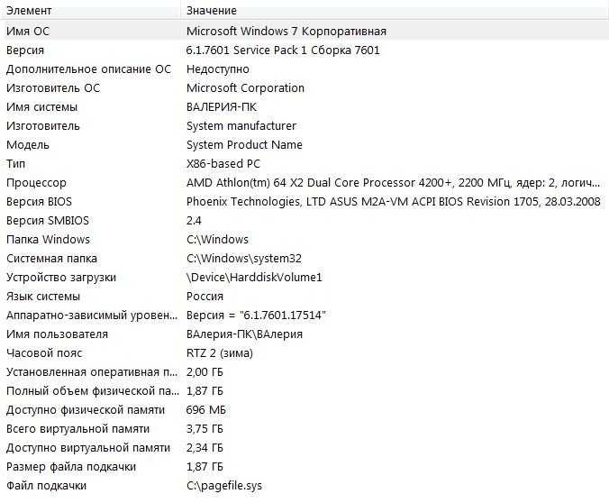Select the Устройство загрузки row
This screenshot has width=609, height=503.
click(x=304, y=278)
